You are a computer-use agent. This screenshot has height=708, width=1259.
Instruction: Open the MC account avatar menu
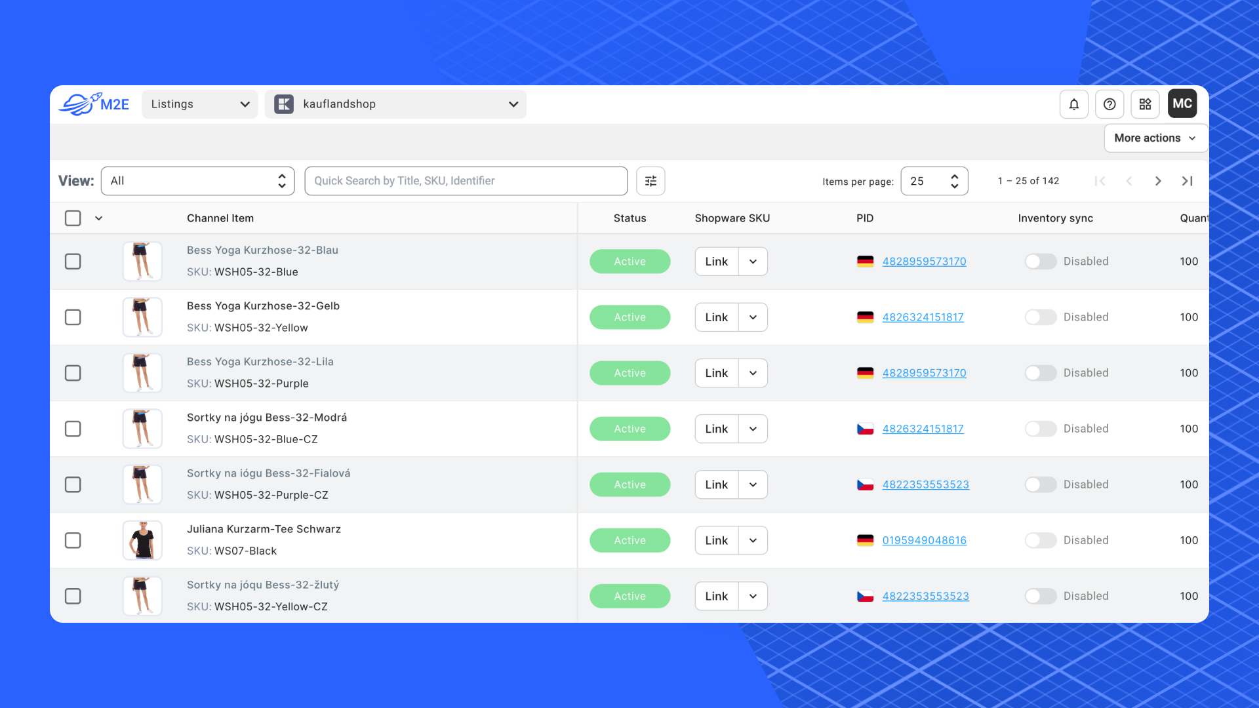pos(1182,104)
